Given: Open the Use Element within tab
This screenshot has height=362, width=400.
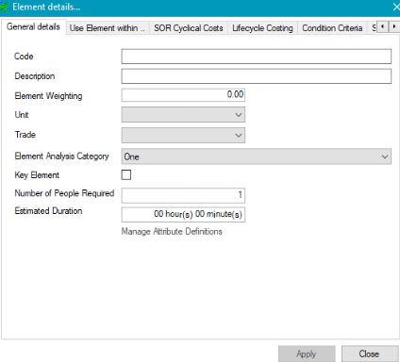Looking at the screenshot, I should point(108,28).
